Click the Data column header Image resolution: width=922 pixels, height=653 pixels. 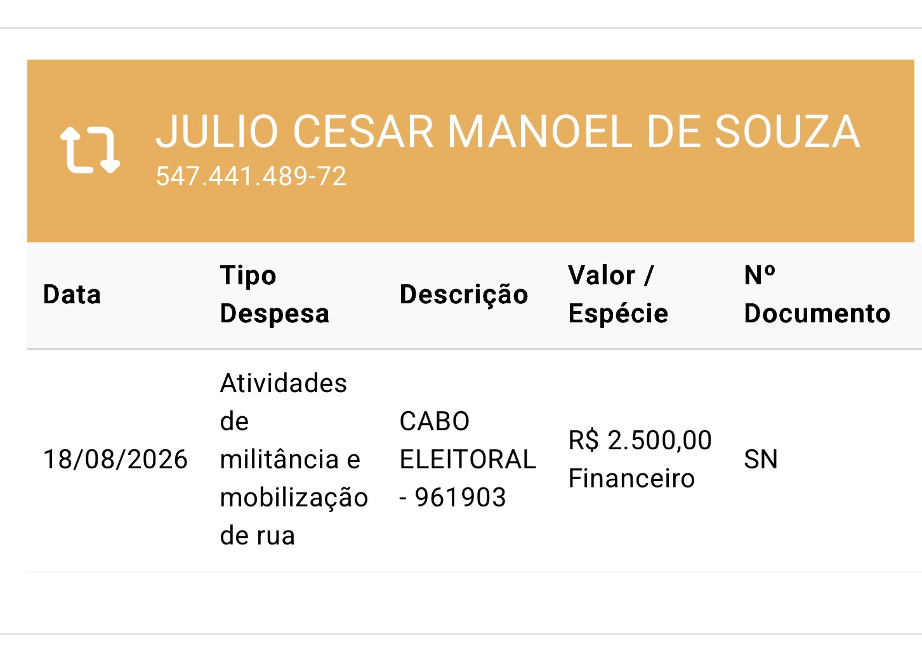(x=72, y=294)
